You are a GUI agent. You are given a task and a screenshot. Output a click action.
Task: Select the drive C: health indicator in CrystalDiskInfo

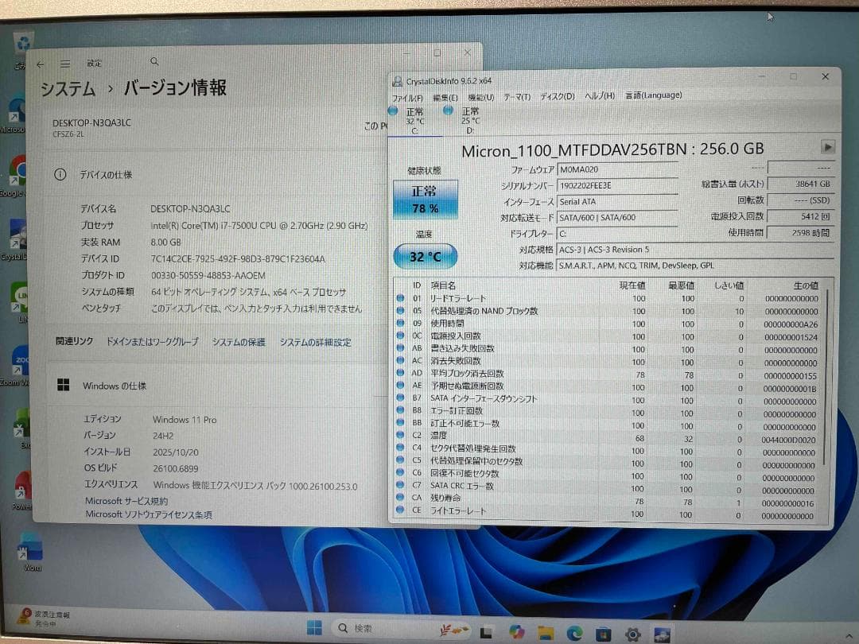[414, 118]
